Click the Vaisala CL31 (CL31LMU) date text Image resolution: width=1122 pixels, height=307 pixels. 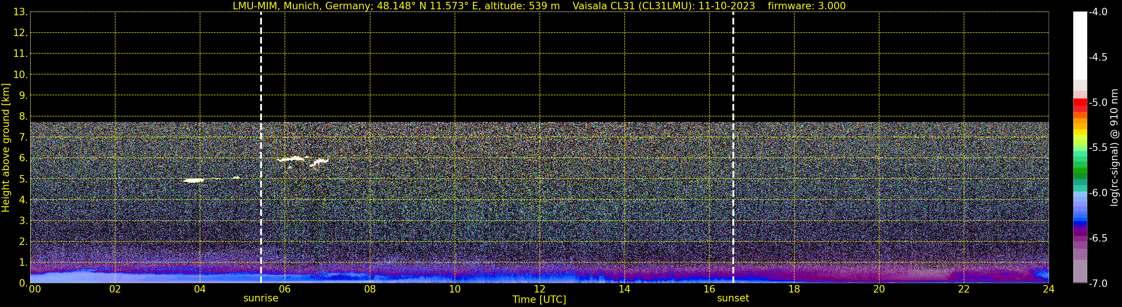pyautogui.click(x=664, y=6)
